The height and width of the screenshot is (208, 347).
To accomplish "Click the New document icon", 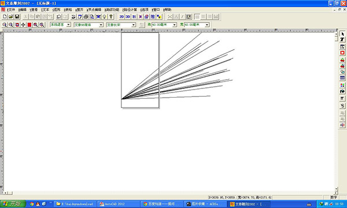I will (5, 17).
